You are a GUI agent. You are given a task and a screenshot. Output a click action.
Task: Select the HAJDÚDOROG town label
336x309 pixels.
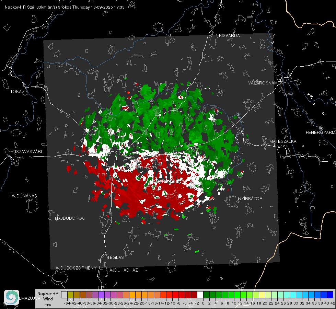tap(70, 218)
